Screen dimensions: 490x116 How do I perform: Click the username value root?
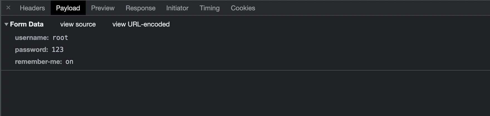point(60,38)
